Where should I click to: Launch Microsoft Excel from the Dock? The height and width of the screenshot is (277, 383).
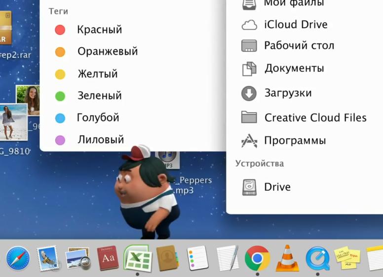point(138,258)
